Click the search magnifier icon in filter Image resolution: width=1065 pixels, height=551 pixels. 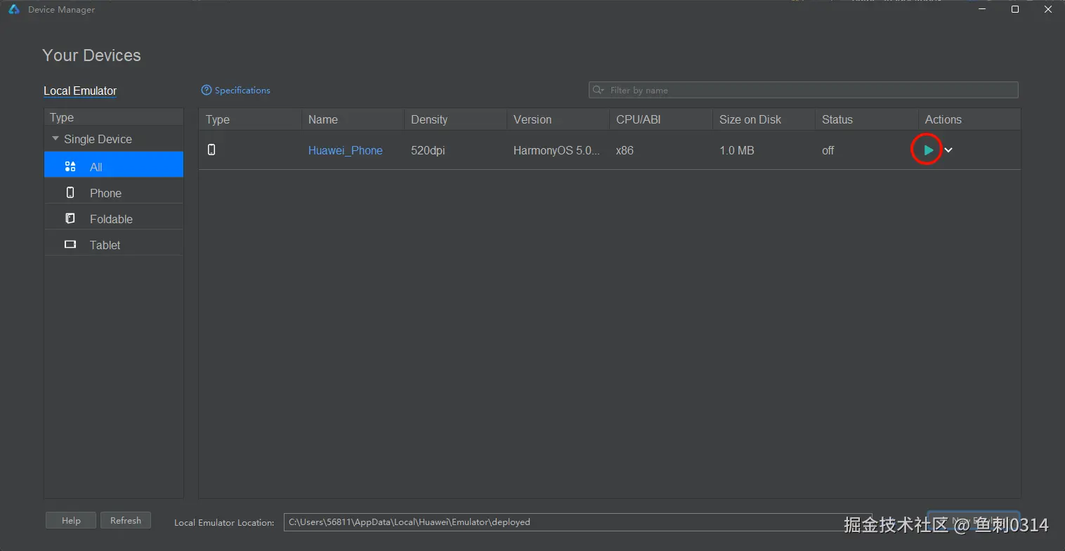(x=598, y=90)
